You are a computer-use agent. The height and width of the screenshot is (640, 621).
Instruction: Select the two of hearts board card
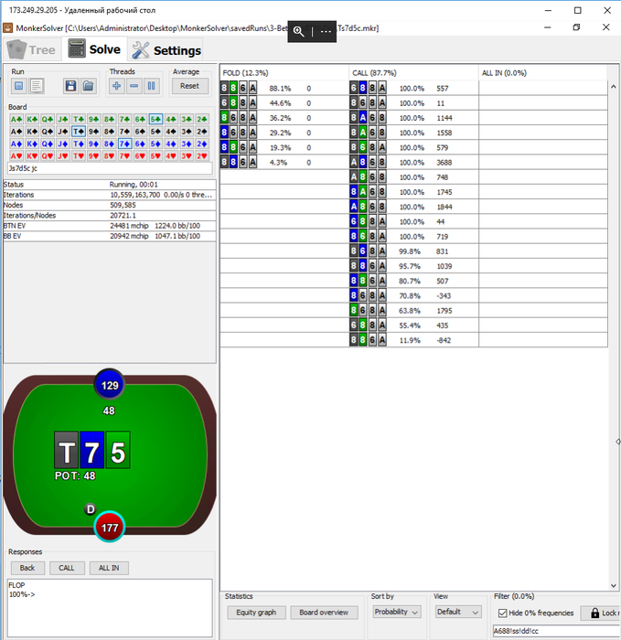tap(202, 156)
